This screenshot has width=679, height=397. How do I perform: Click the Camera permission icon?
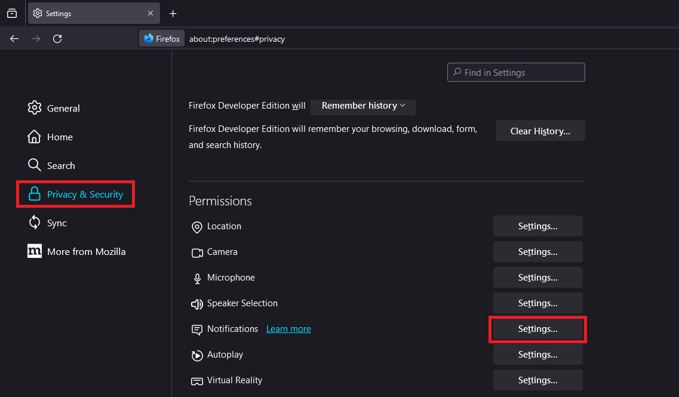point(197,253)
